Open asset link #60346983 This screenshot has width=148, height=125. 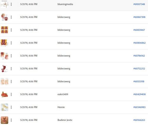tap(139, 107)
